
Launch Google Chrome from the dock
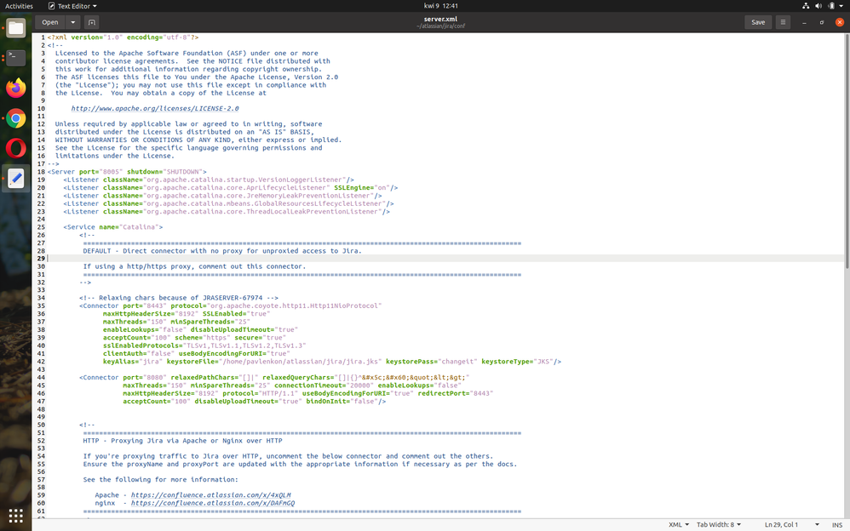click(14, 119)
